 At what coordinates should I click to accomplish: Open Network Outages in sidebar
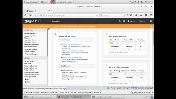pos(31,54)
